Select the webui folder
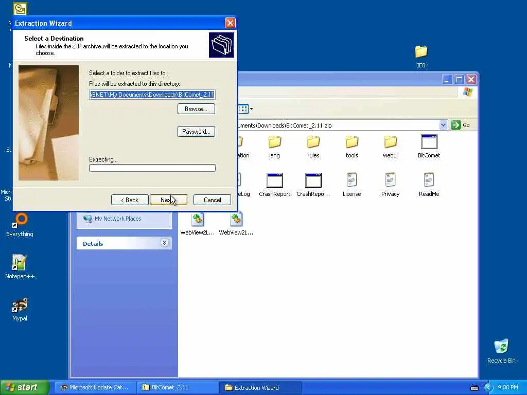Viewport: 527px width, 395px height. pos(390,147)
